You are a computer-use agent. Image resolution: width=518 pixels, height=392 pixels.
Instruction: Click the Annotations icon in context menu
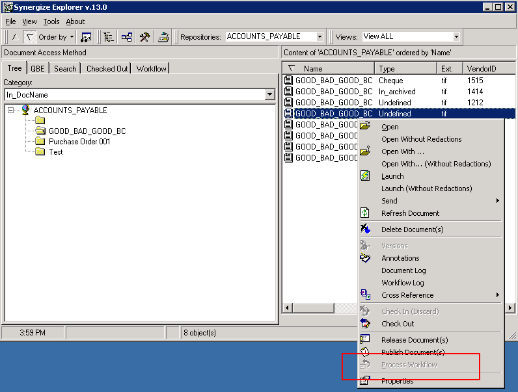(365, 257)
